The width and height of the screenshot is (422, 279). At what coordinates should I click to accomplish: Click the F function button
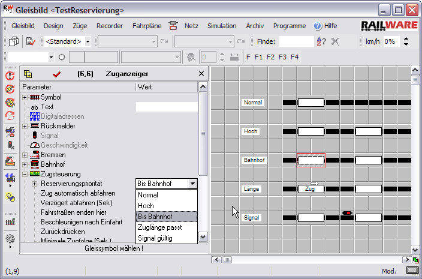pyautogui.click(x=248, y=57)
